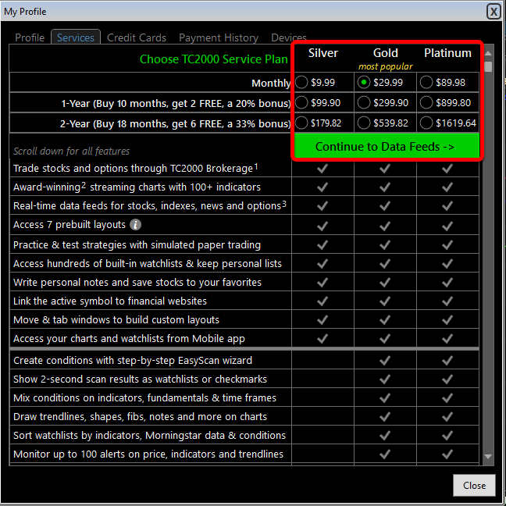Viewport: 506px width, 506px height.
Task: Click 'Write personal notes' feature row
Action: (x=151, y=282)
